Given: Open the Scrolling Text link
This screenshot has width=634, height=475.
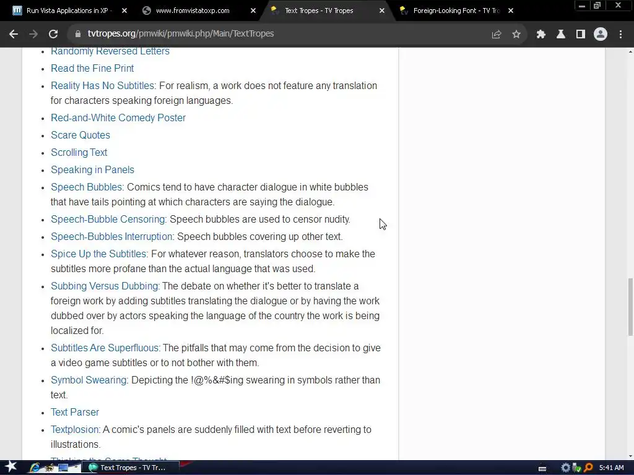Looking at the screenshot, I should 79,153.
